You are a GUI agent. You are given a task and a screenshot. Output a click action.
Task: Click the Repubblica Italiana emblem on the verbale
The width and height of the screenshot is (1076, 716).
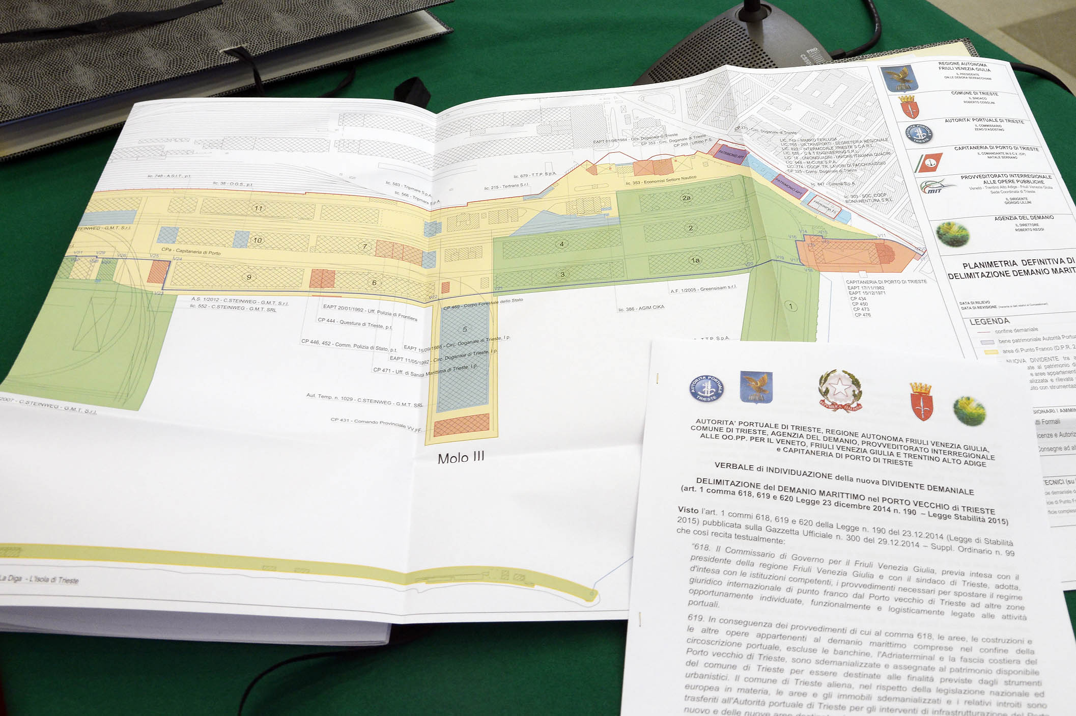click(840, 391)
